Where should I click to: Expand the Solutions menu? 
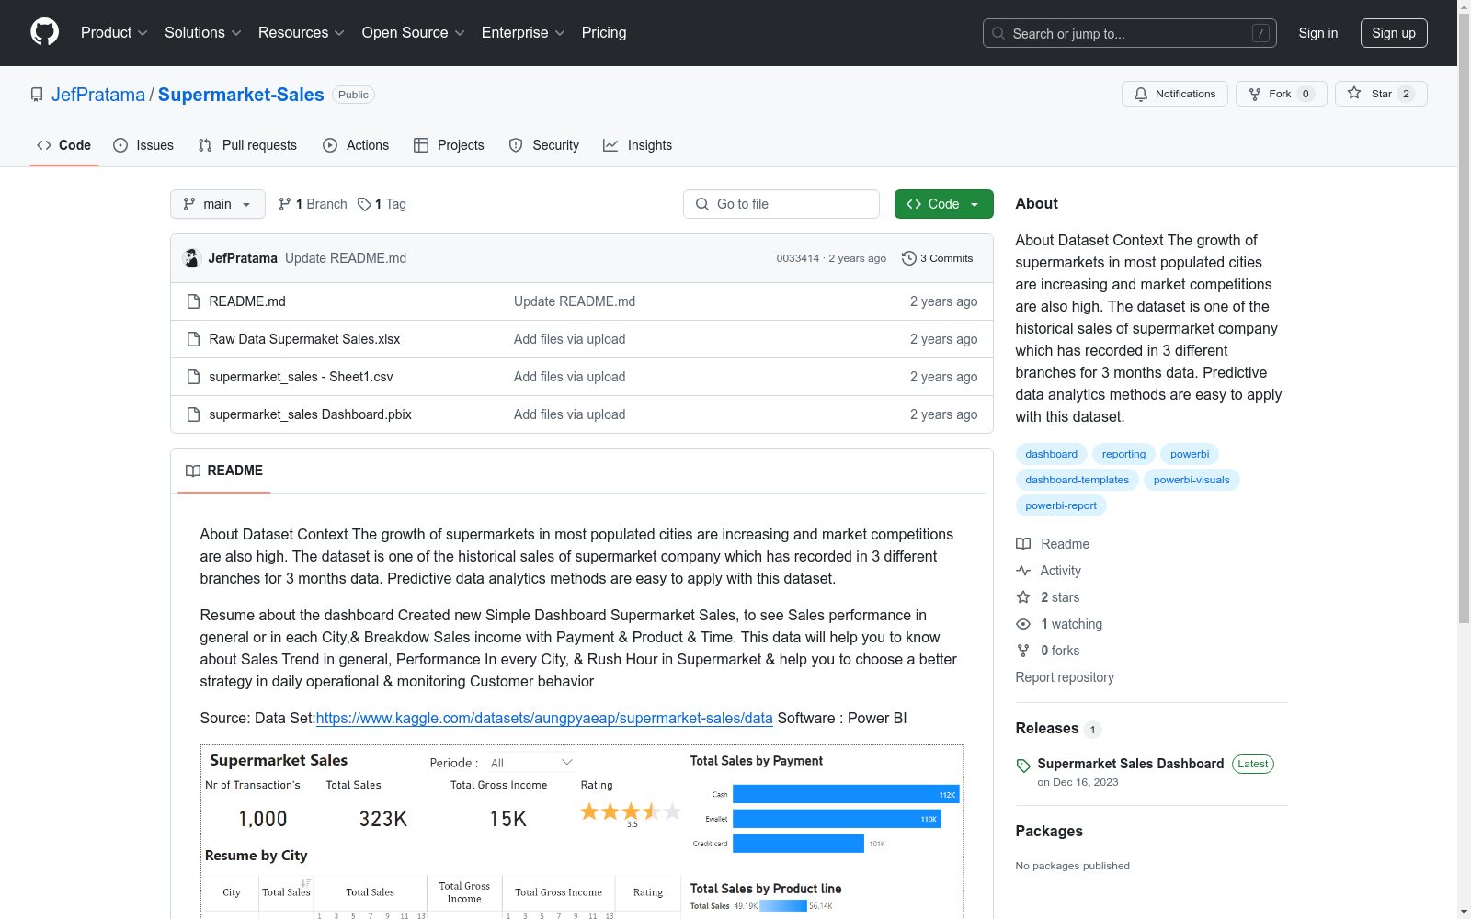[203, 33]
